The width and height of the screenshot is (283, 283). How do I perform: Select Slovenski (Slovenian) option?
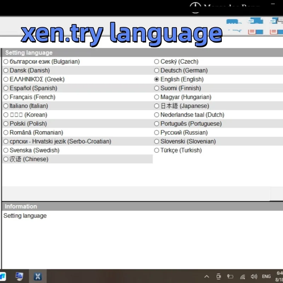coord(157,141)
